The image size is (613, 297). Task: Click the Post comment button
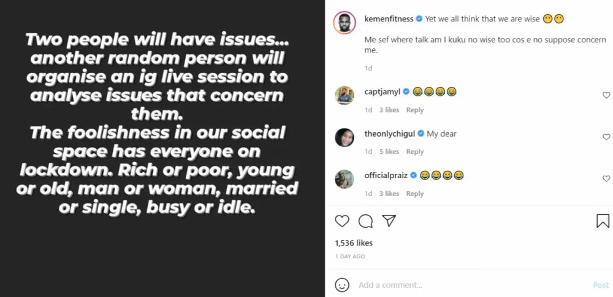pyautogui.click(x=601, y=285)
